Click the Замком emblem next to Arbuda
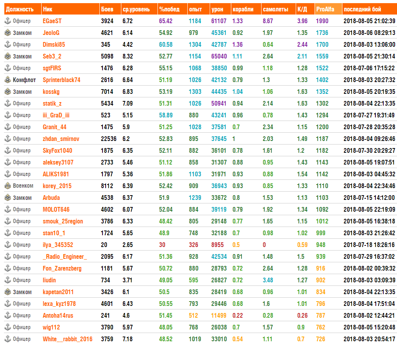The image size is (397, 344). [7, 198]
